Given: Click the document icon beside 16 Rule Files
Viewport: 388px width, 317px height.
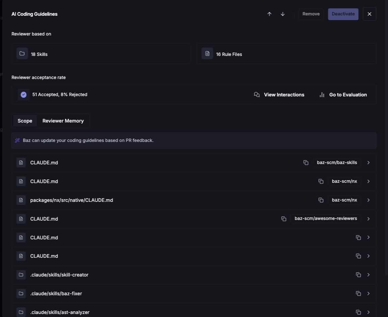Looking at the screenshot, I should click(x=207, y=54).
